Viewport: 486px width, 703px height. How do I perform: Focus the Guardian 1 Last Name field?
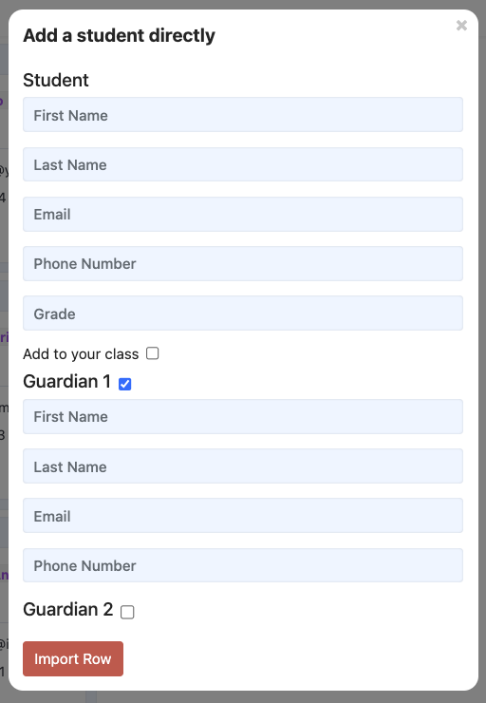tap(243, 466)
